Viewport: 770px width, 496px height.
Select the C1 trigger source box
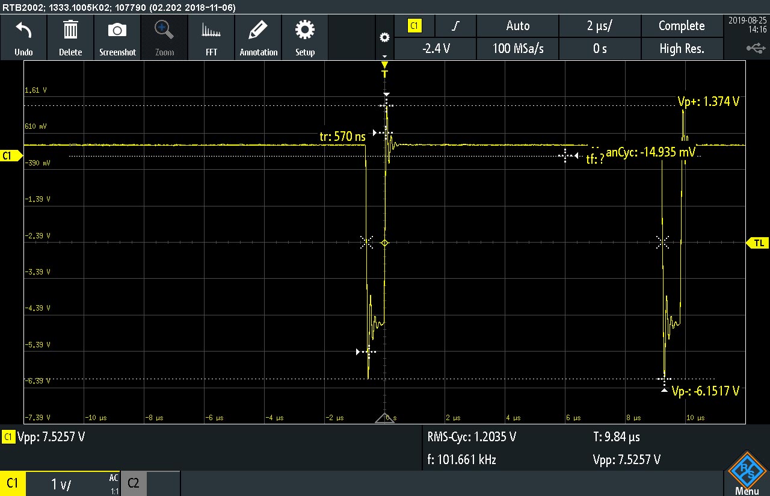click(414, 26)
